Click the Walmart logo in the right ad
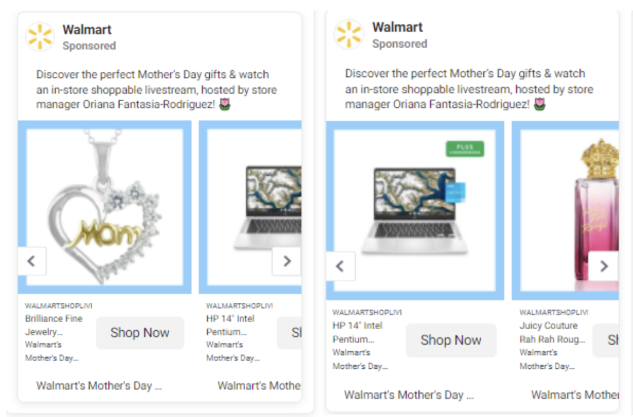The image size is (633, 417). point(349,34)
